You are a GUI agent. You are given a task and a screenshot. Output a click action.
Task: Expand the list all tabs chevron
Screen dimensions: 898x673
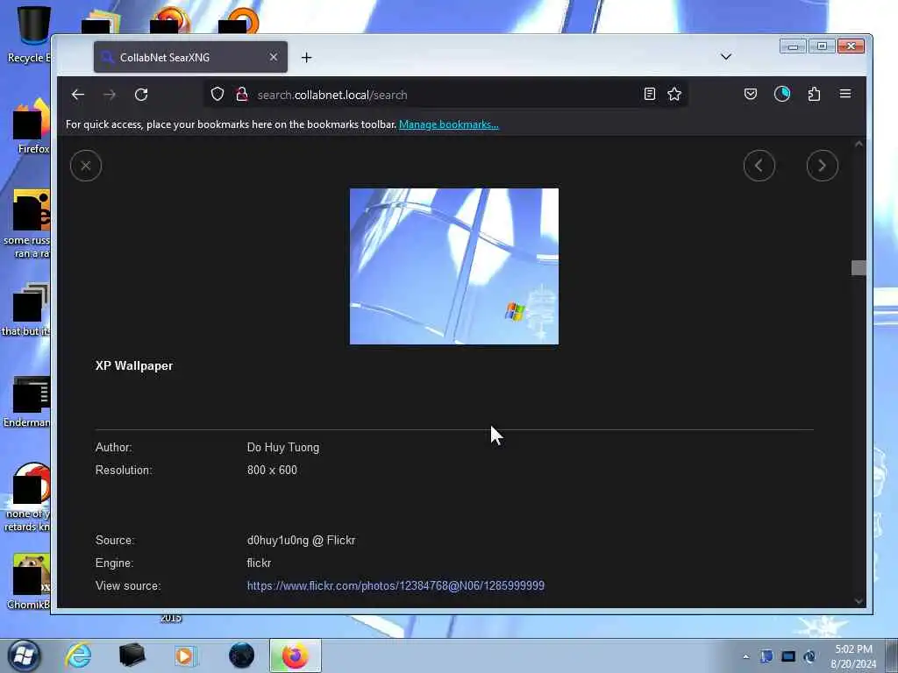[x=725, y=57]
